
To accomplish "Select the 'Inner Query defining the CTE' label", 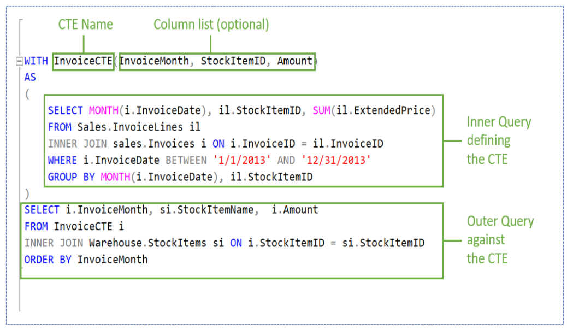I will [x=498, y=140].
